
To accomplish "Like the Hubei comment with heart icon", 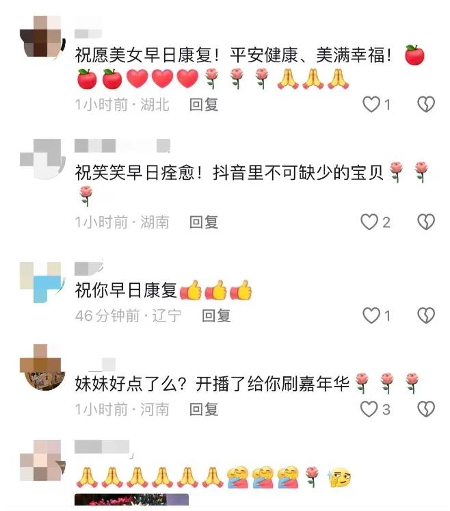I will click(371, 105).
